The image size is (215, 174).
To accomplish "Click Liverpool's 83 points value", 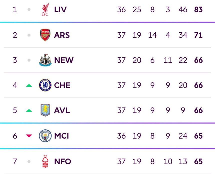I will tap(198, 10).
